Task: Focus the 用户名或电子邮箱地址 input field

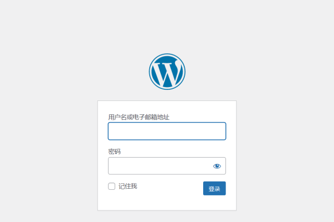Action: (167, 131)
